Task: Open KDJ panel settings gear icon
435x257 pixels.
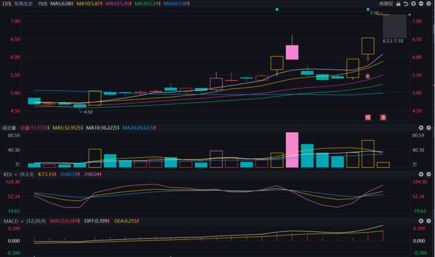Action: tap(428, 174)
